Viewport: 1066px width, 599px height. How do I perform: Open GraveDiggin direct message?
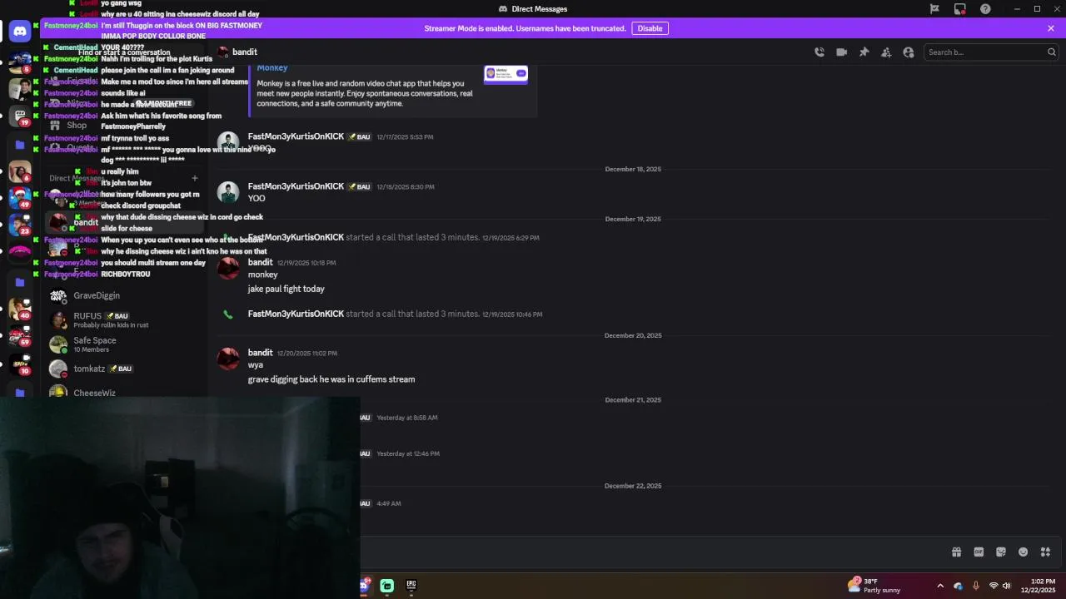[x=125, y=295]
